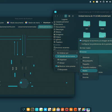This screenshot has width=112, height=112.
Task: Open the application launcher in the dock
Action: 24,109
